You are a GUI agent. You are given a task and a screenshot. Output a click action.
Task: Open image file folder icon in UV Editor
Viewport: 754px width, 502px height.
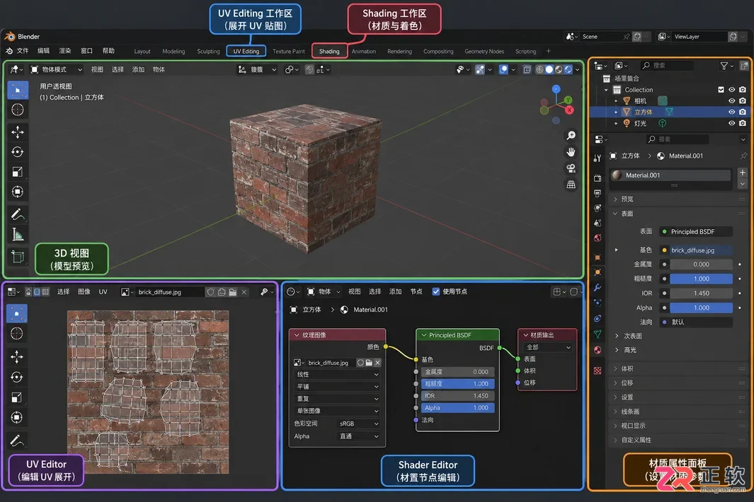tap(233, 292)
